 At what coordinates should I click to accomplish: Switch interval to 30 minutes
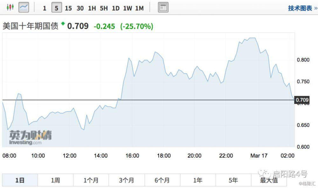tap(80, 8)
